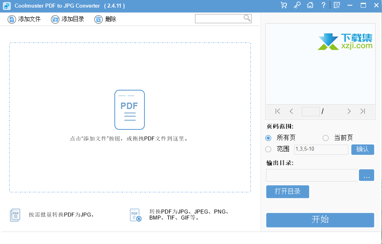Click the PDF drop zone document icon

point(130,110)
